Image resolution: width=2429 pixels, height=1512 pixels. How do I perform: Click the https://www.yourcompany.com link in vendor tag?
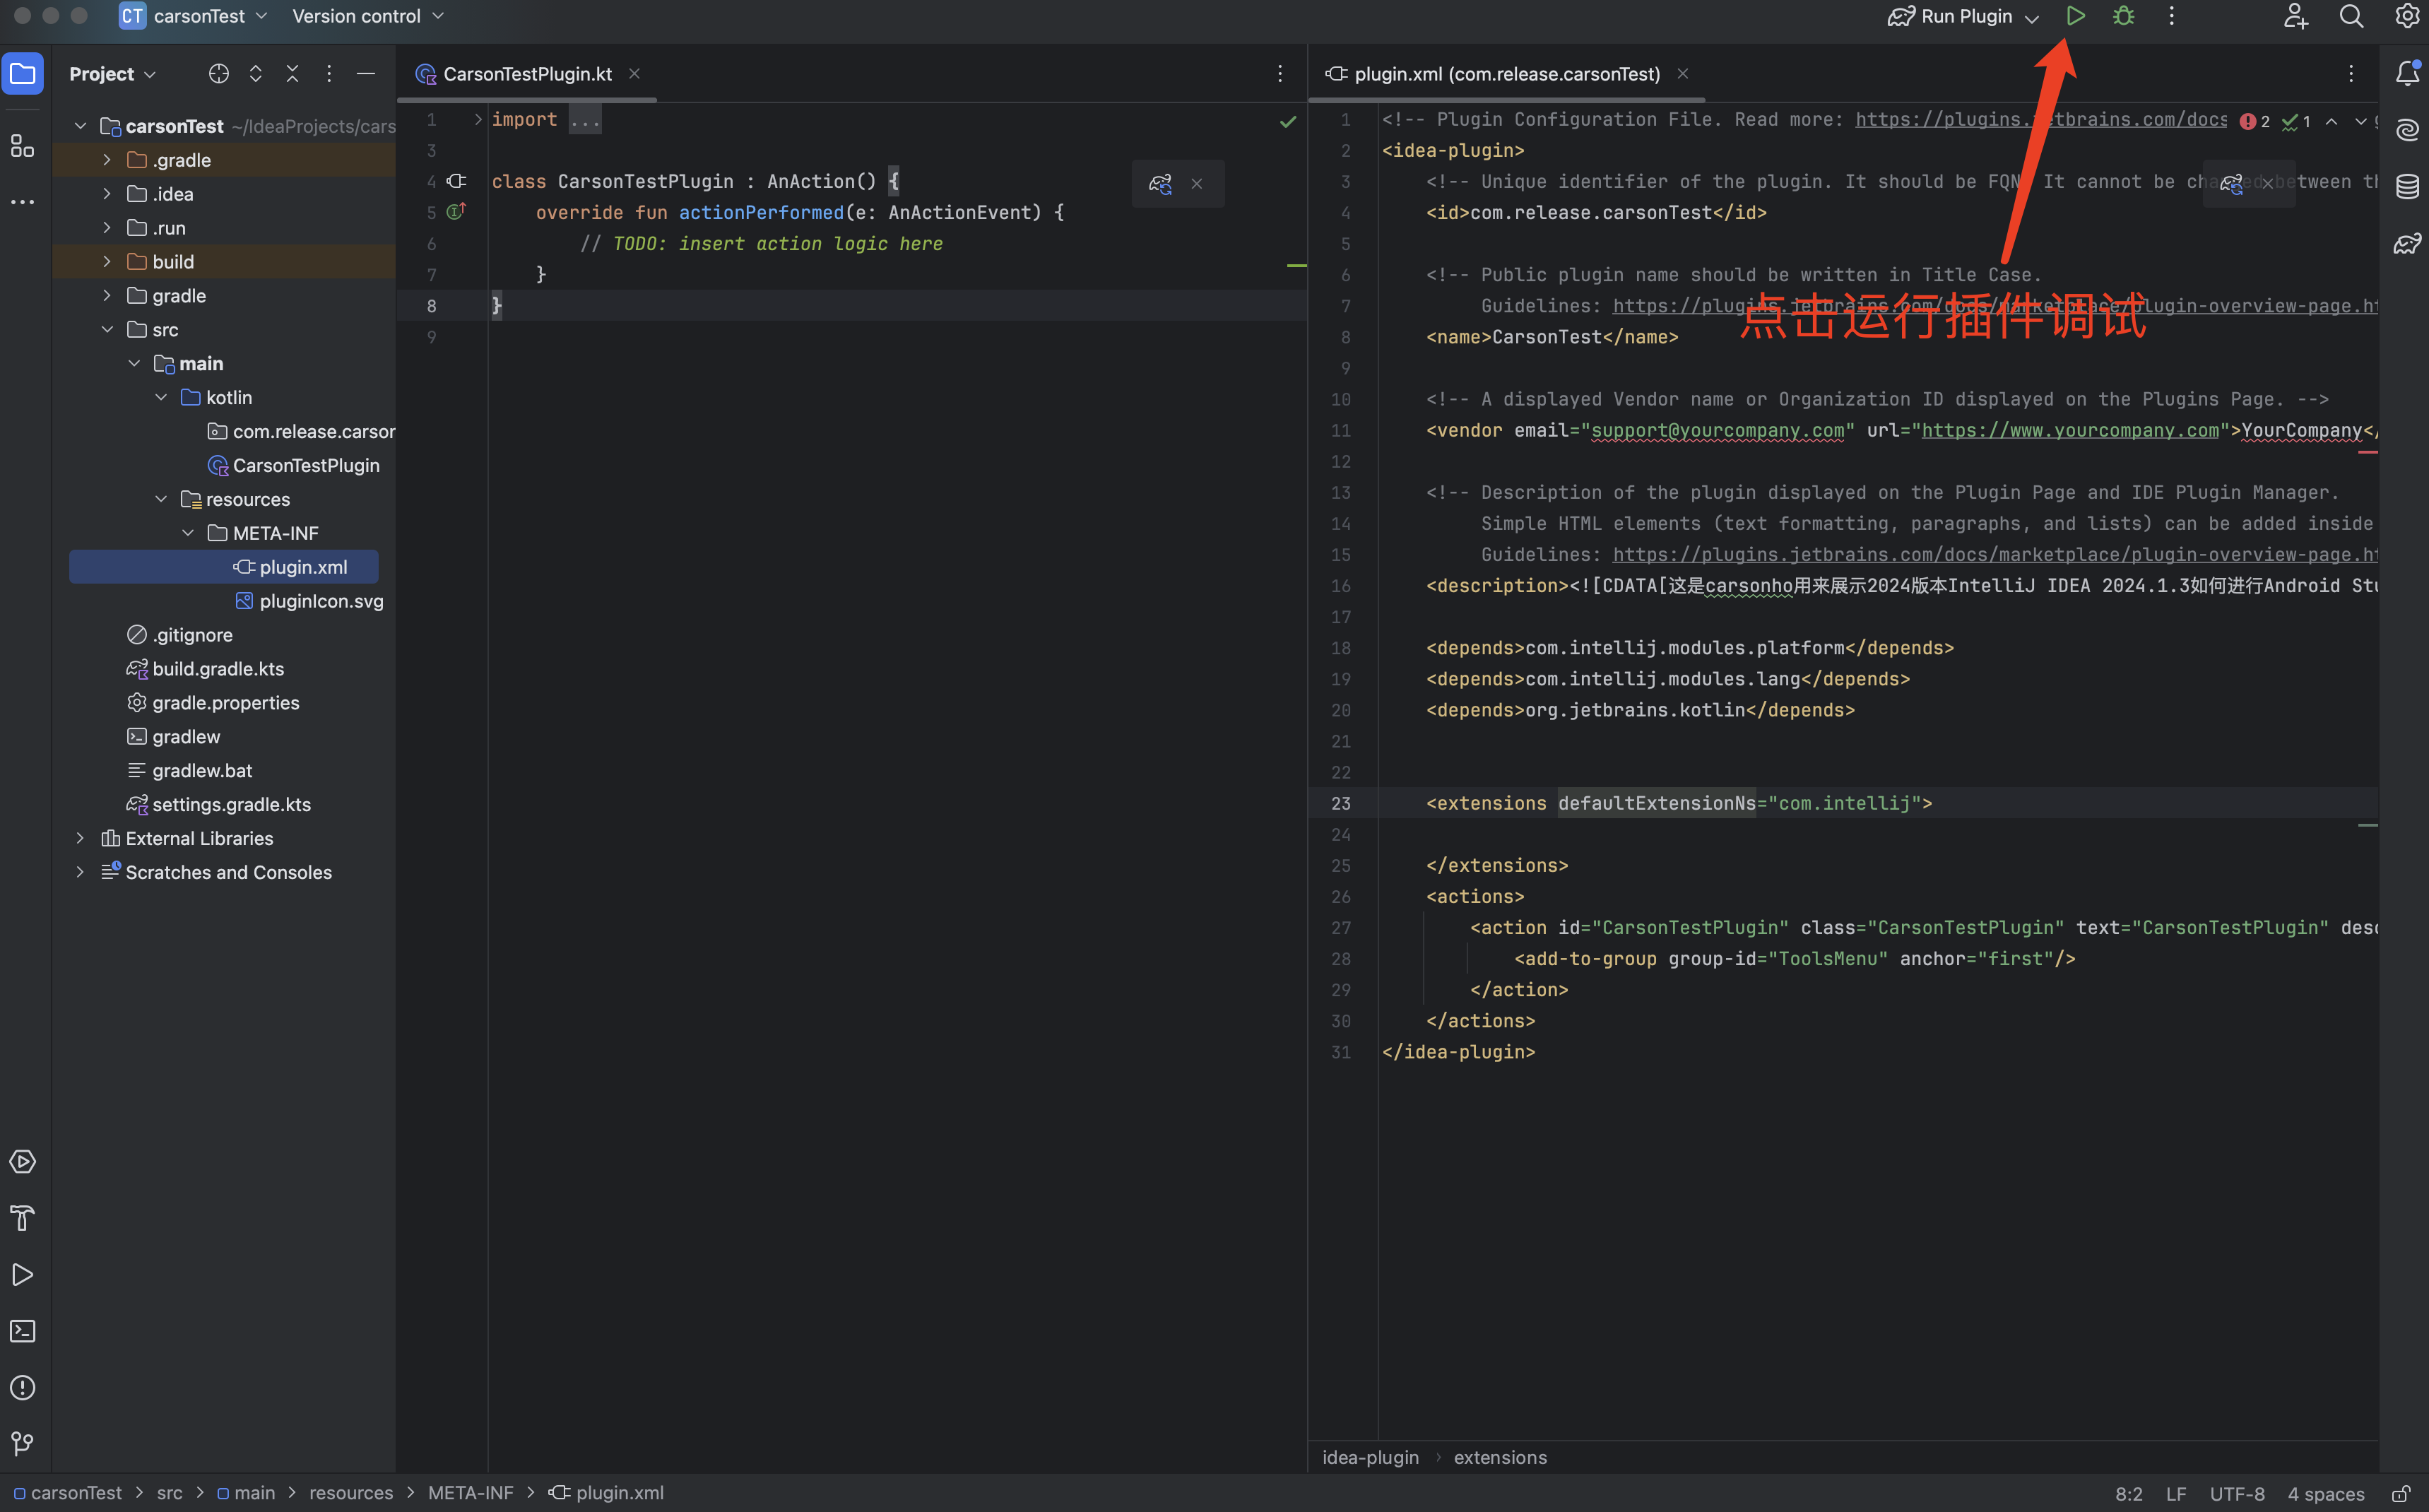pyautogui.click(x=2069, y=430)
